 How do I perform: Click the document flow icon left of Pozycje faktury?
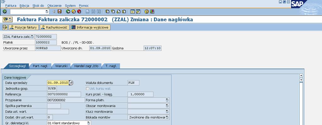[x=5, y=27]
